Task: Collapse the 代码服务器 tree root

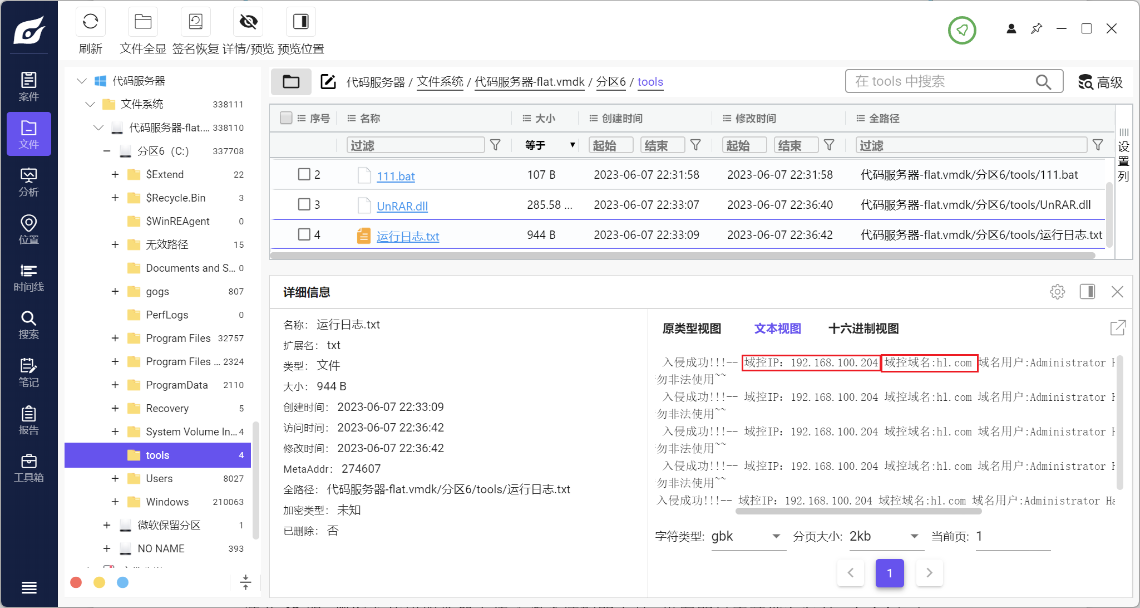Action: [x=82, y=81]
